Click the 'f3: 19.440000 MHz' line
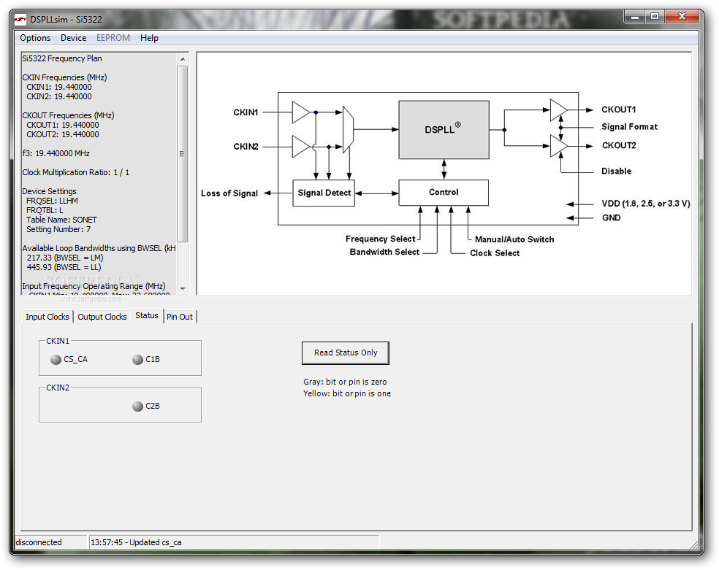Viewport: 719px width, 570px height. pyautogui.click(x=56, y=153)
